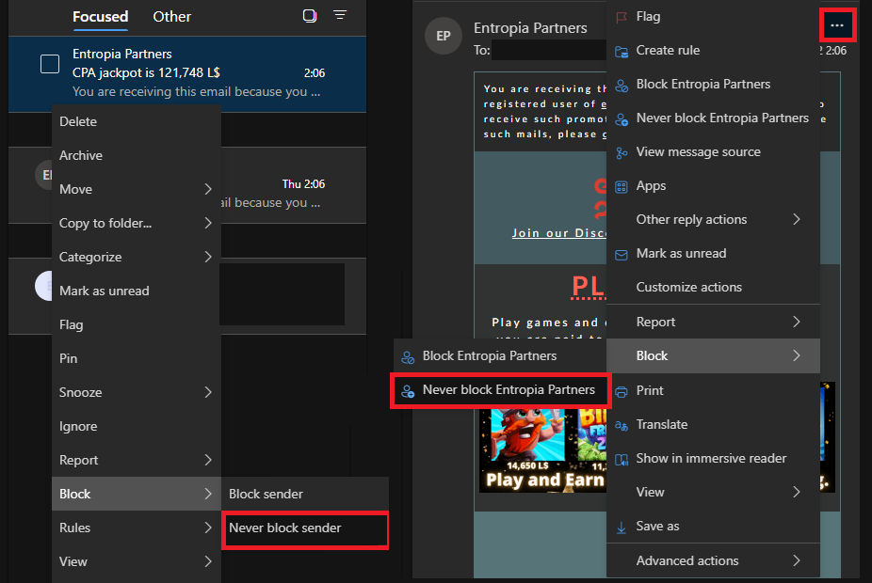
Task: Switch to the Focused tab
Action: [x=100, y=17]
